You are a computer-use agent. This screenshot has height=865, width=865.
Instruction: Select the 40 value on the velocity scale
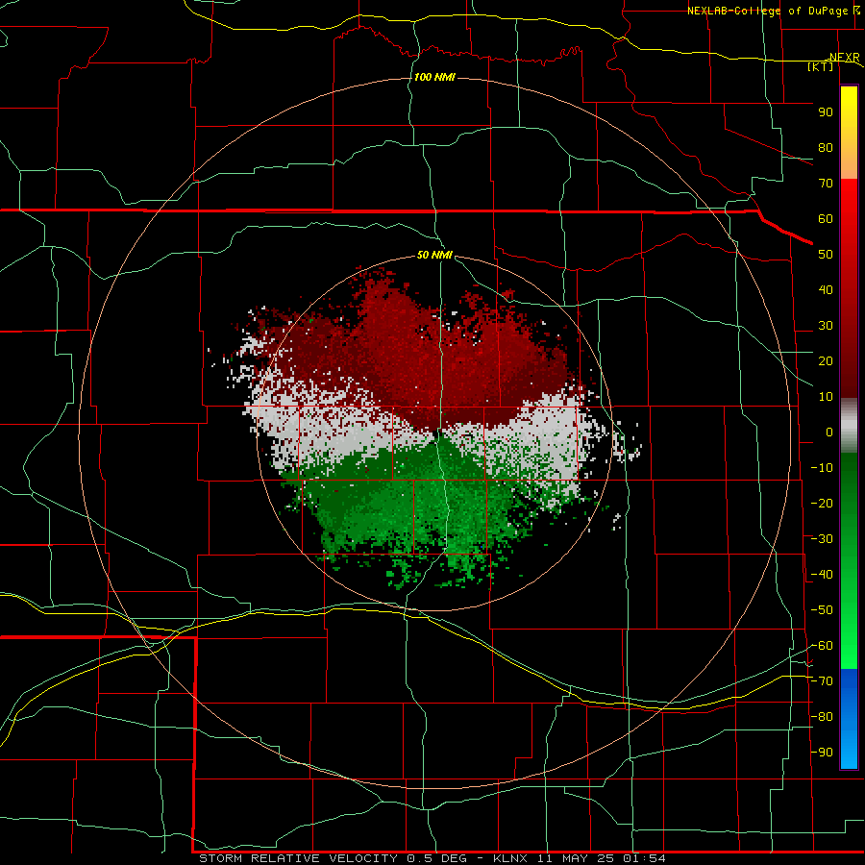pyautogui.click(x=826, y=290)
